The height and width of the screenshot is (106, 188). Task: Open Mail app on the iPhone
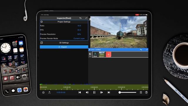pos(21,43)
